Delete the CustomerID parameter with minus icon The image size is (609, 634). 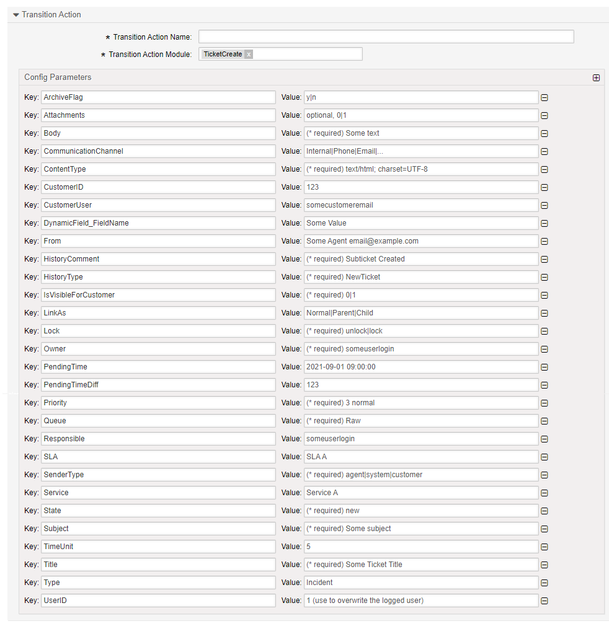point(545,187)
